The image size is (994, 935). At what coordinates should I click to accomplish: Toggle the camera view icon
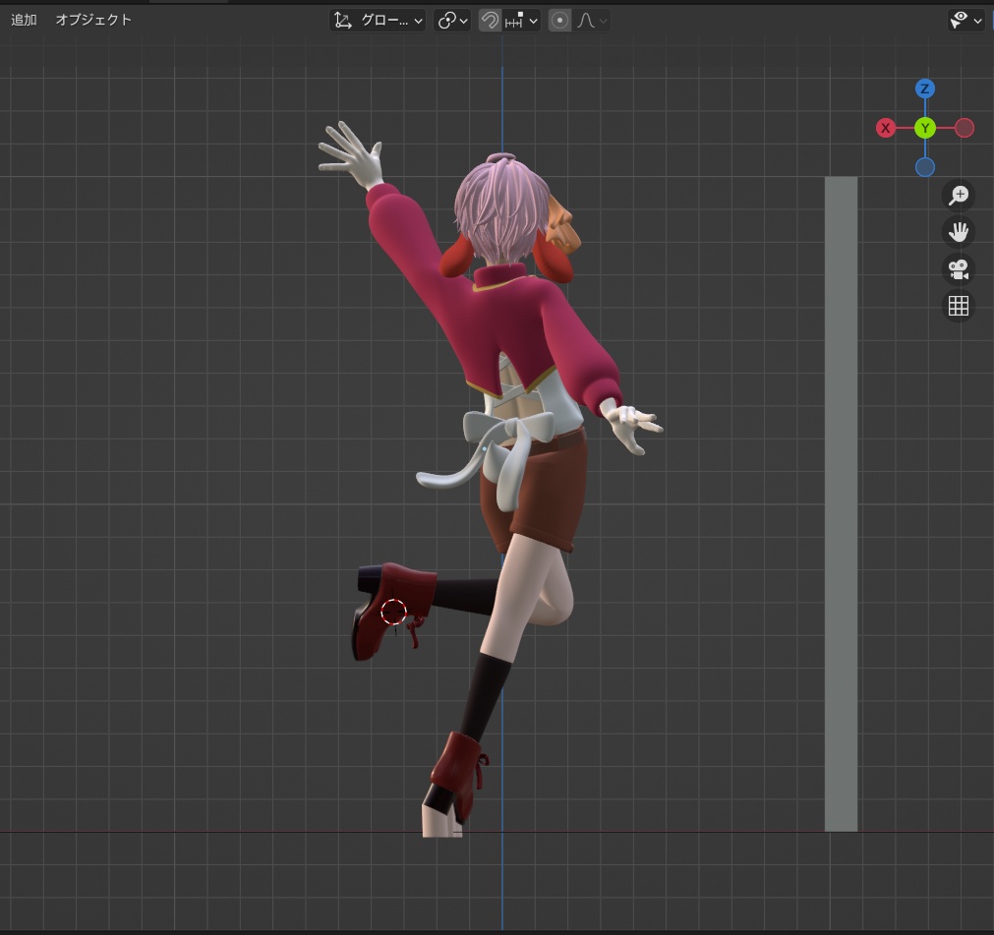[x=958, y=269]
